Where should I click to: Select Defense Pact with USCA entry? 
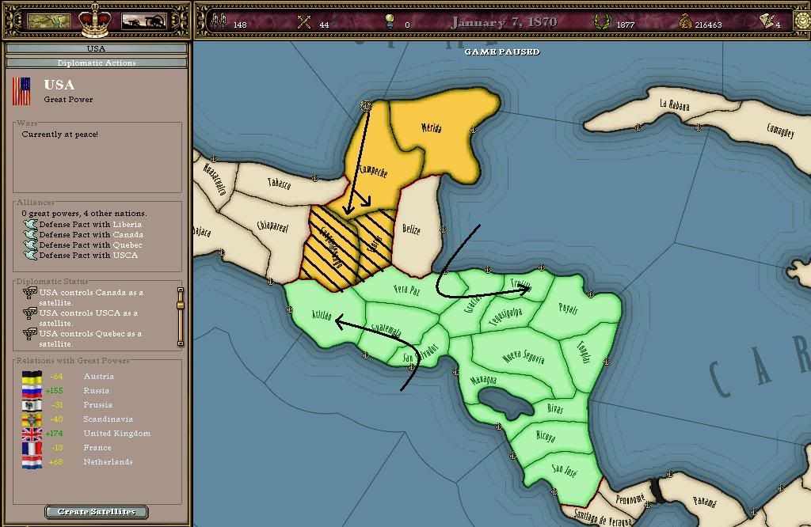point(89,256)
